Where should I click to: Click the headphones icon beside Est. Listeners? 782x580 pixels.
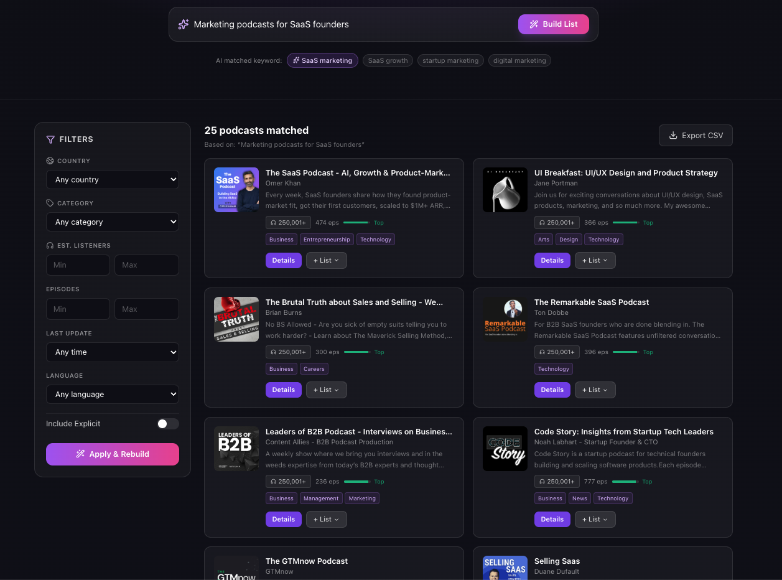[50, 245]
